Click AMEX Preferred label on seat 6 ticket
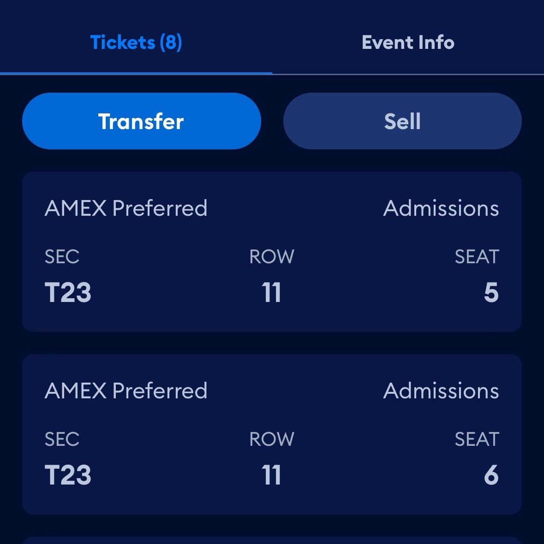544x544 pixels. (x=126, y=391)
